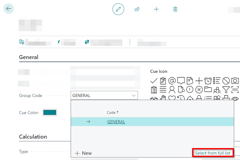This screenshot has width=240, height=160.
Task: Click New in the lookup dropdown
Action: (84, 153)
